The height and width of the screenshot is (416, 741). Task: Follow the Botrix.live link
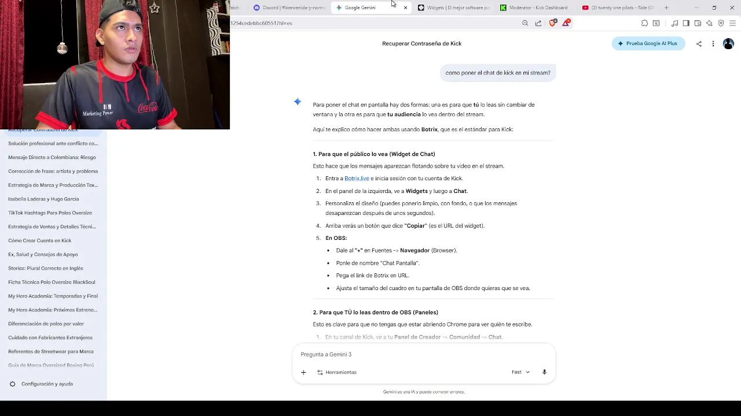coord(357,179)
